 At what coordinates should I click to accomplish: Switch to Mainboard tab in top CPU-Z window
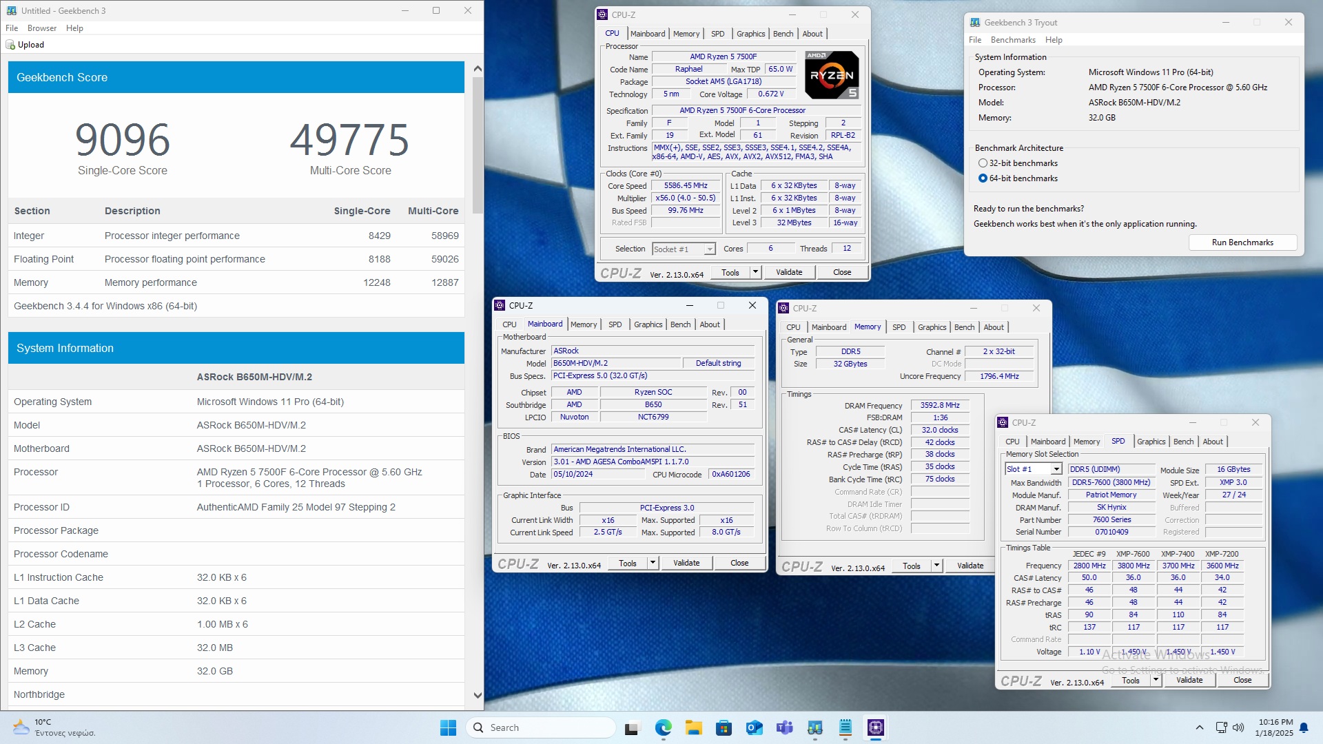[x=648, y=34]
